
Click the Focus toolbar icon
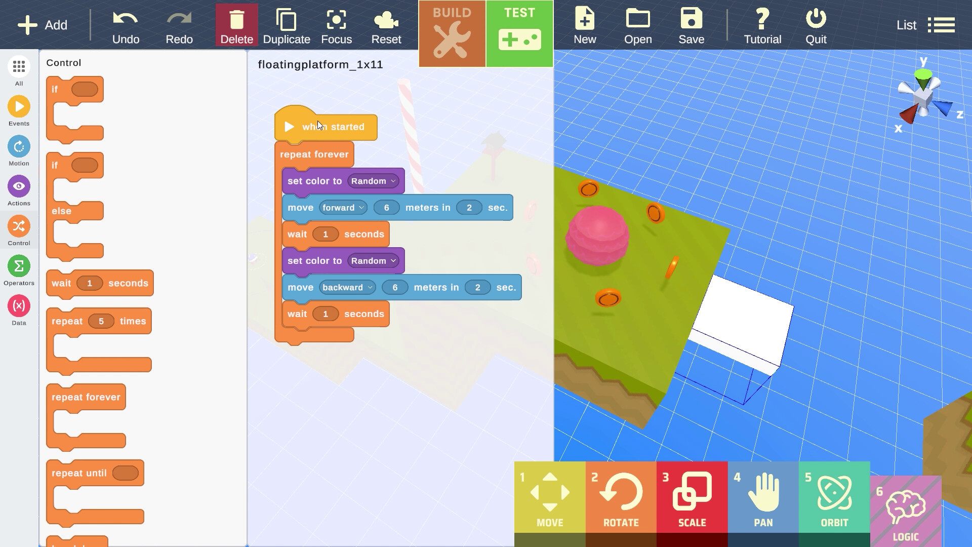[x=336, y=24]
